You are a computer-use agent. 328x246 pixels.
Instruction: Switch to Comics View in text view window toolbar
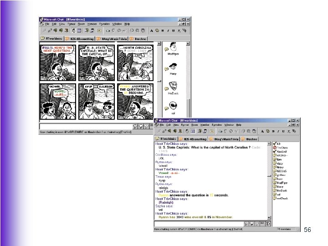point(187,131)
